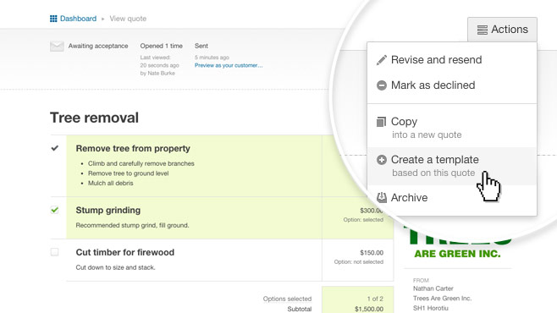Screen dimensions: 557x313
Task: Click the minus circle icon for Mark as declined
Action: [x=382, y=85]
